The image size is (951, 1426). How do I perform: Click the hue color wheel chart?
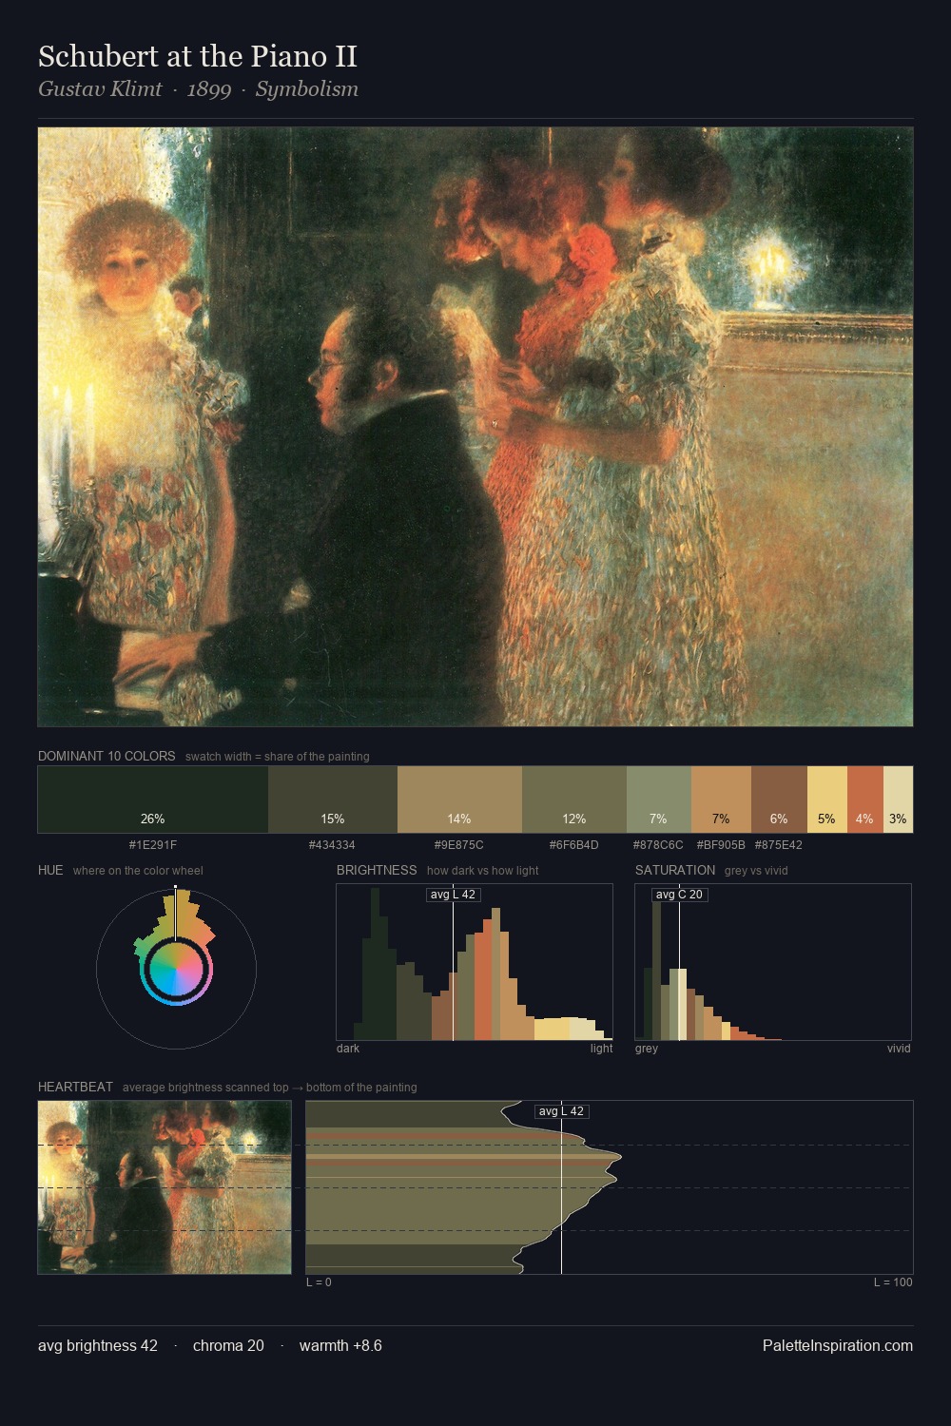176,969
